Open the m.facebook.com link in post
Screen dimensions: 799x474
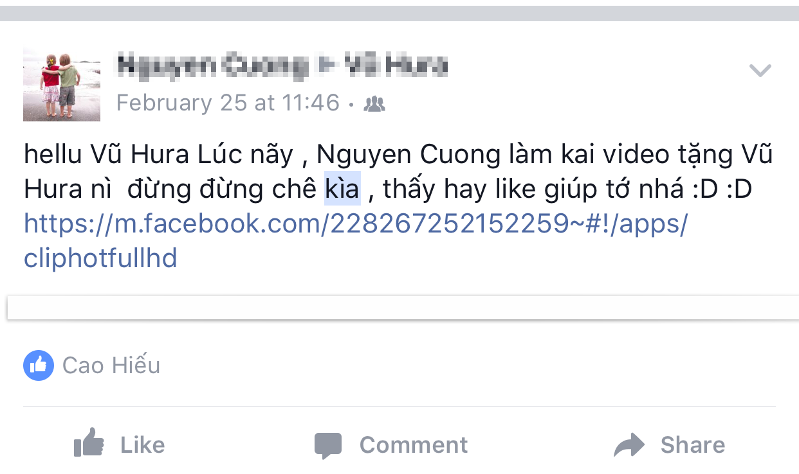coord(356,224)
